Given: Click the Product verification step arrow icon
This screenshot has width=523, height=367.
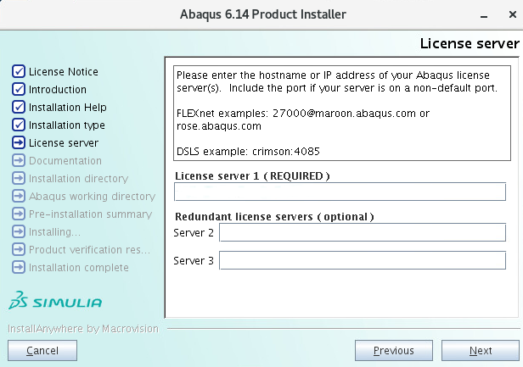Looking at the screenshot, I should [19, 249].
